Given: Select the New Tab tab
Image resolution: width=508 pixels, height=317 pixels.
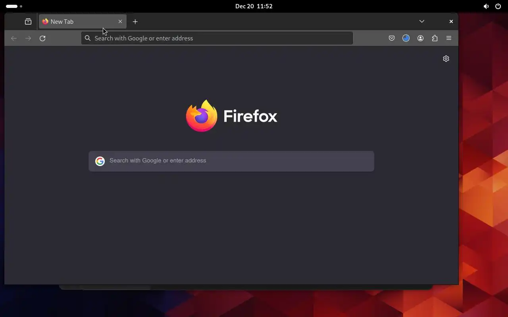Looking at the screenshot, I should point(83,21).
